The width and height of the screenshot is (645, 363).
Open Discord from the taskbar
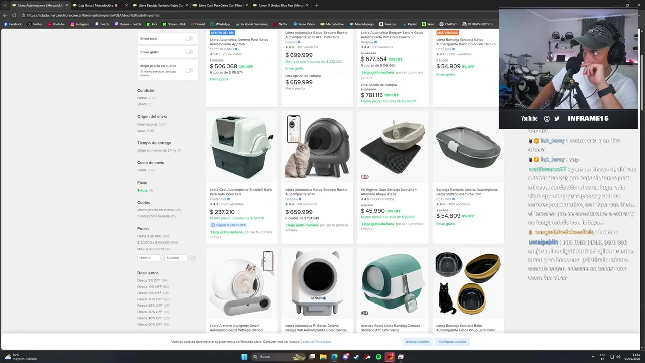[346, 357]
